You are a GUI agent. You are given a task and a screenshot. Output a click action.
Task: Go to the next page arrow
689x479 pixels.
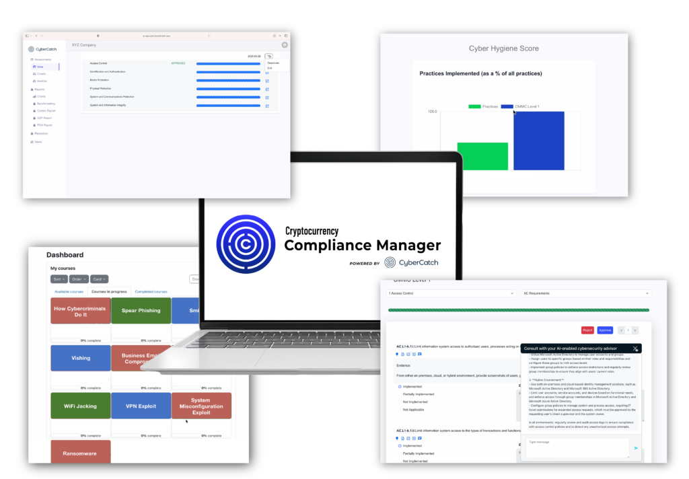click(635, 330)
